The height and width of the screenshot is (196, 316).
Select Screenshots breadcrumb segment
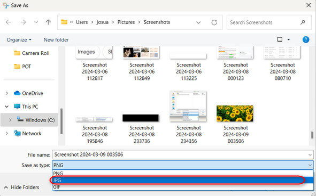[x=157, y=22]
